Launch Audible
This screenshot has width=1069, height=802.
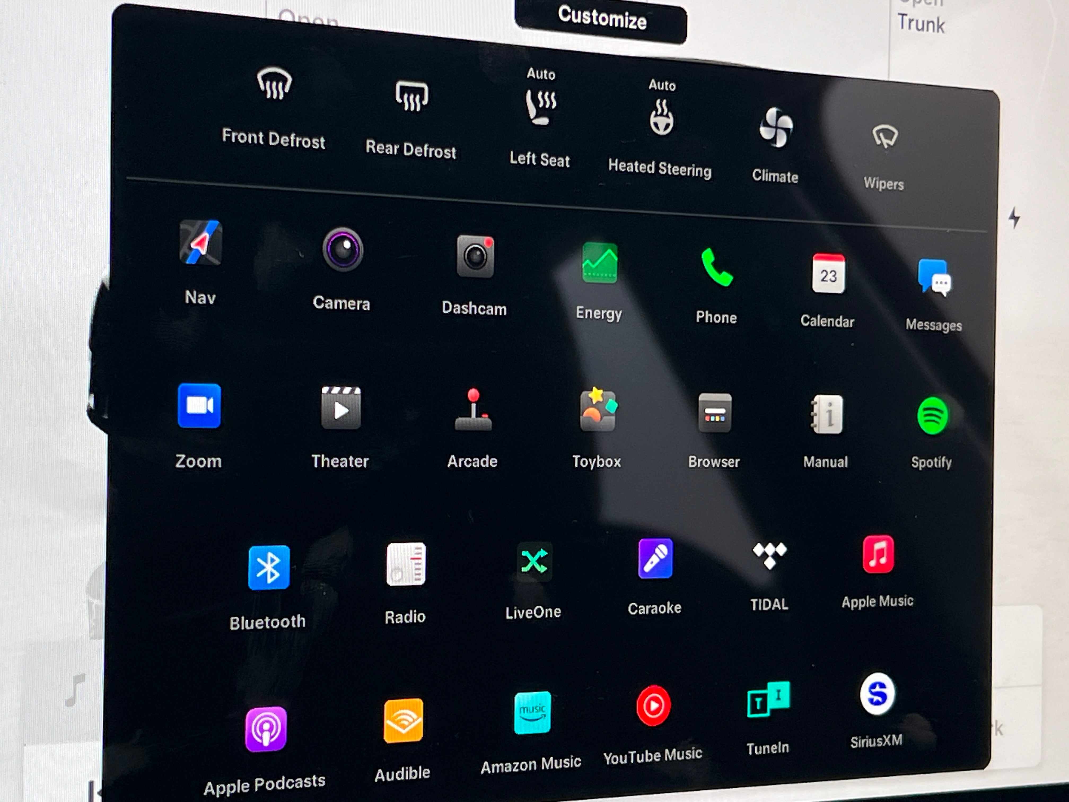[x=403, y=720]
